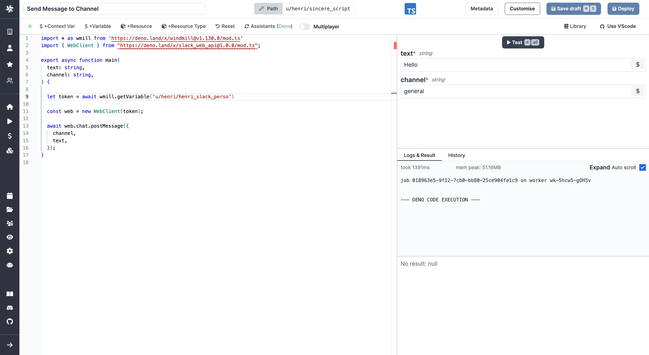The width and height of the screenshot is (649, 355).
Task: Click the Reset toolbar button
Action: 225,26
